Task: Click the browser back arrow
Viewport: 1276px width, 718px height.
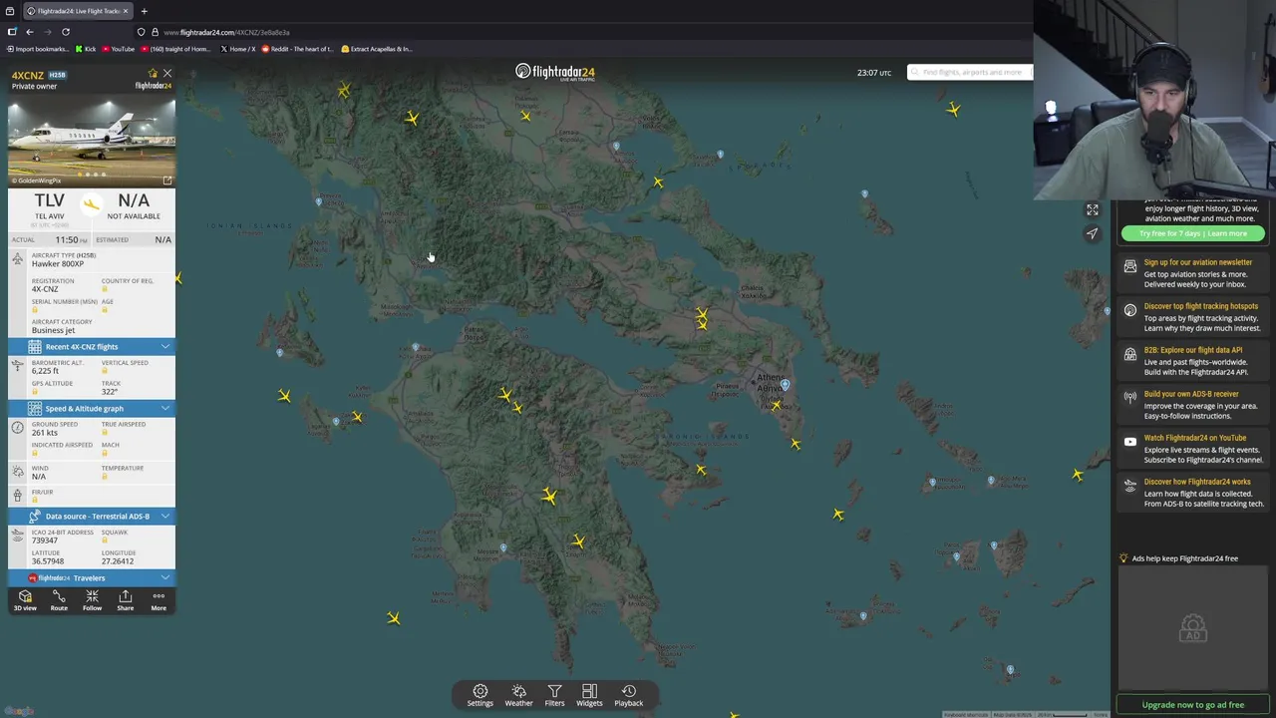Action: (x=30, y=32)
